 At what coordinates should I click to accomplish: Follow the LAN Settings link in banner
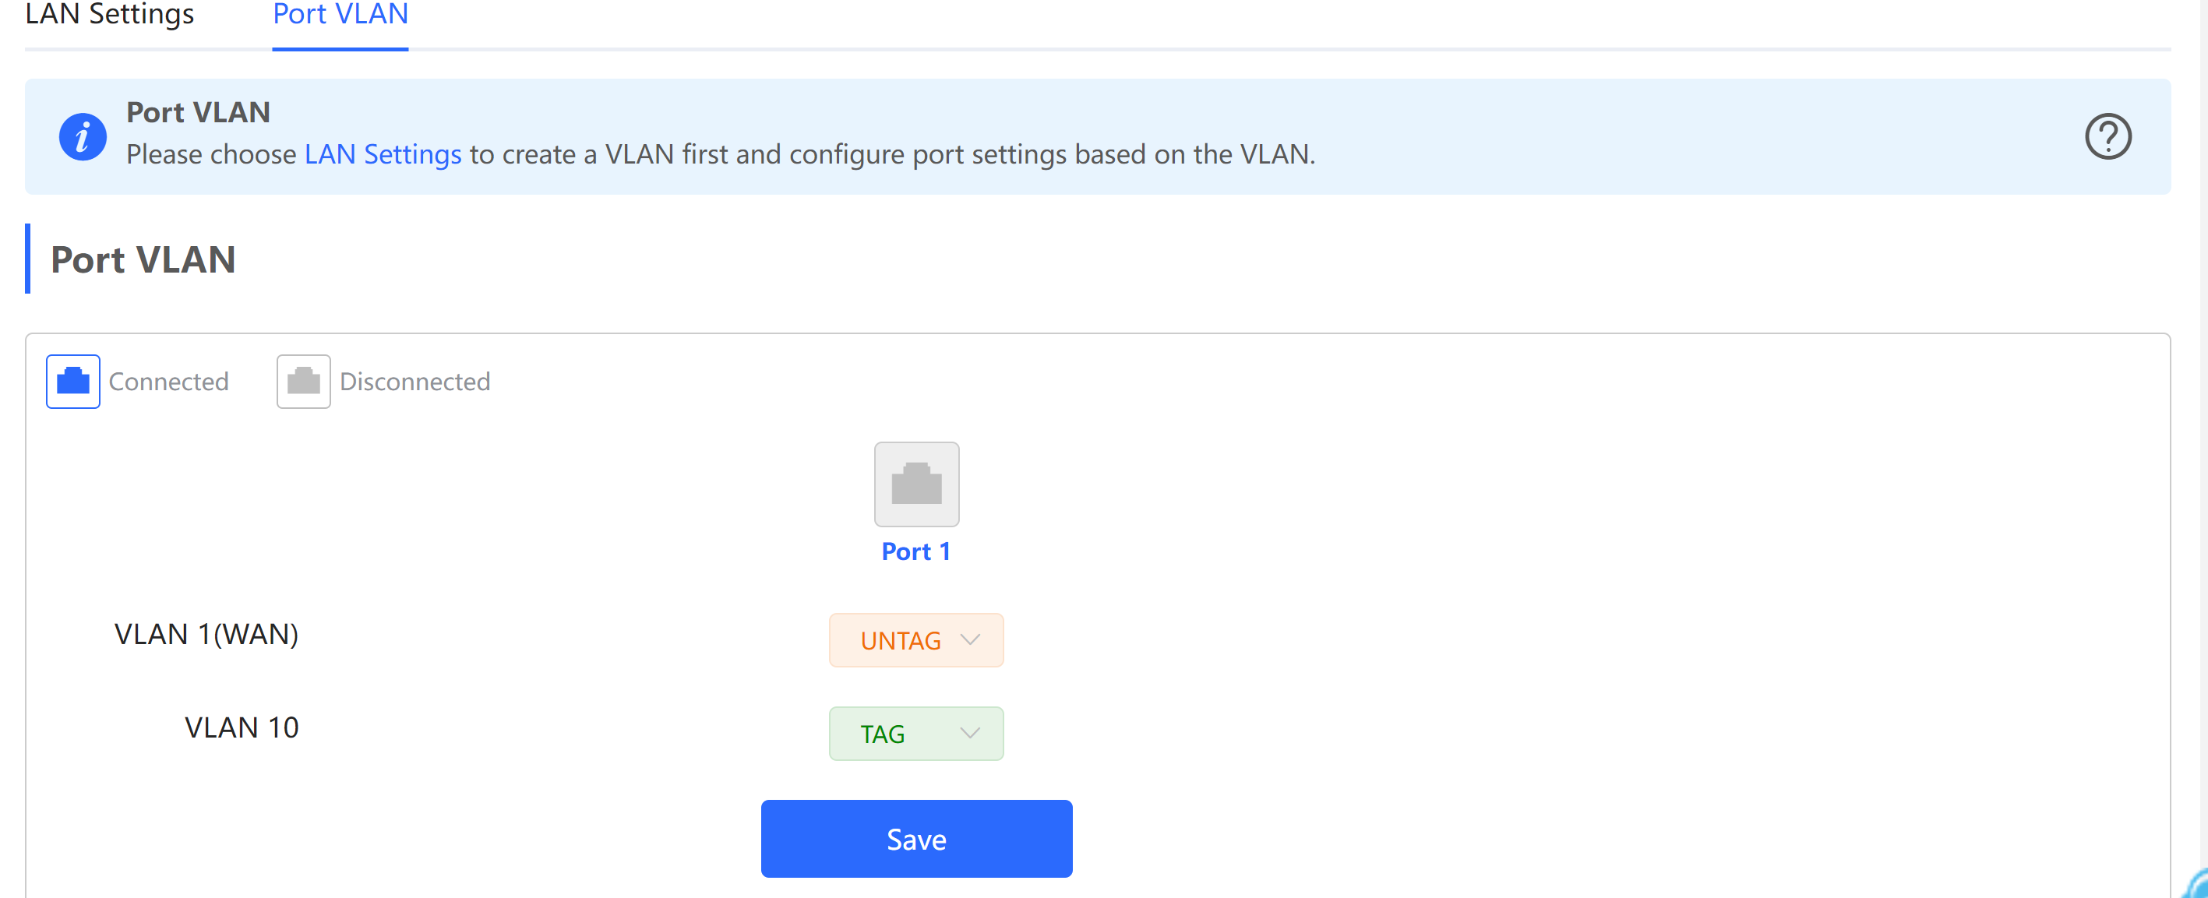pyautogui.click(x=383, y=154)
